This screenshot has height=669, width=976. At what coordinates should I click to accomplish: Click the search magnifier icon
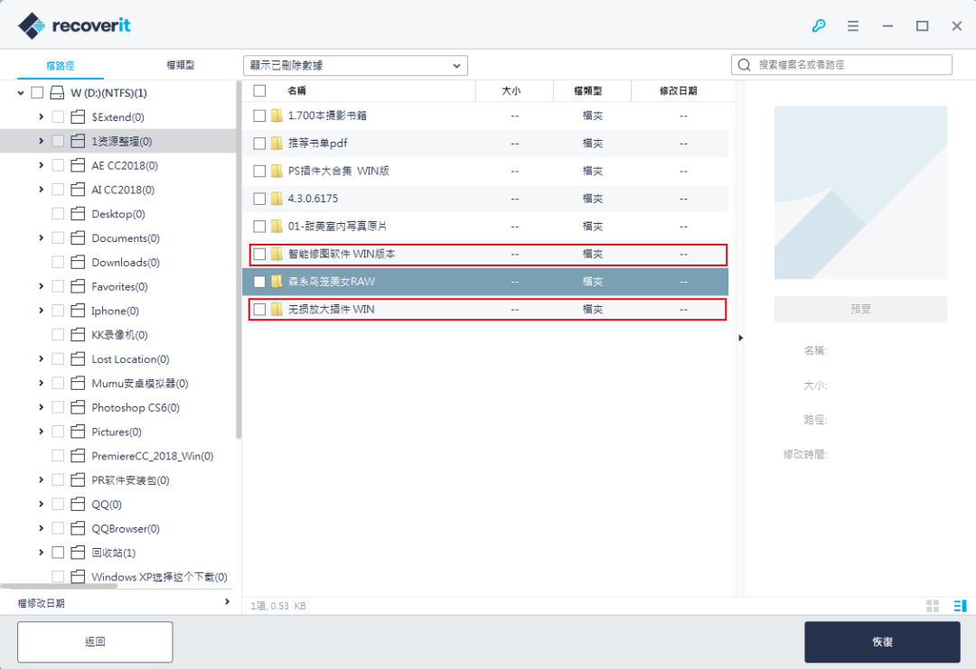745,65
